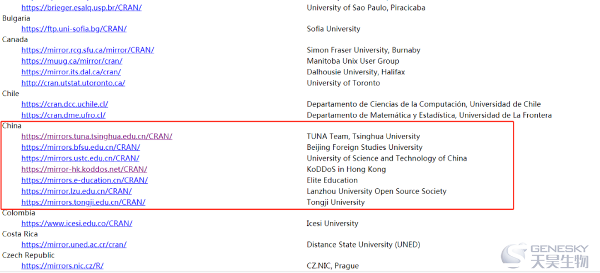Open the Tsinghua TUNA CRAN mirror link
Viewport: 600px width, 273px height.
[97, 136]
